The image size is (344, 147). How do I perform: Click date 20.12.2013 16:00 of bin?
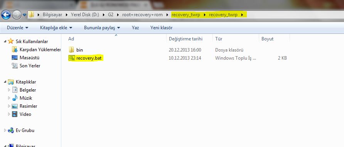pyautogui.click(x=185, y=50)
